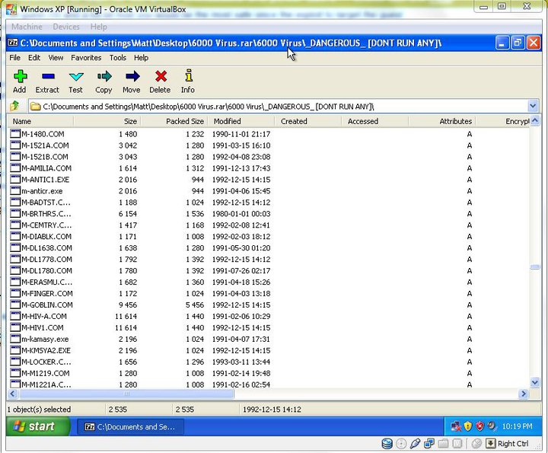Sort by the Size column header
This screenshot has height=453, width=548.
(x=107, y=121)
